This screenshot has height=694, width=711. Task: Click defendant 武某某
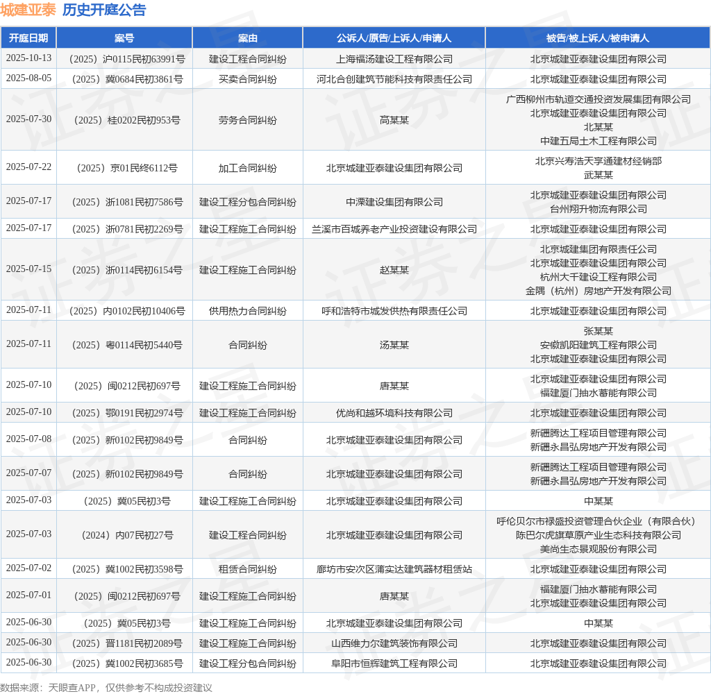point(598,175)
